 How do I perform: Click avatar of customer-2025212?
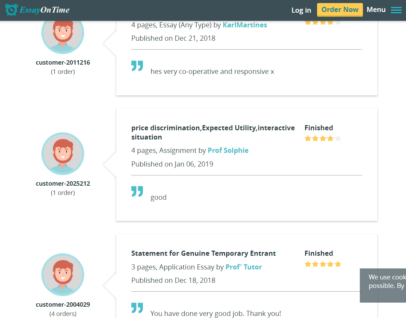[x=63, y=154]
